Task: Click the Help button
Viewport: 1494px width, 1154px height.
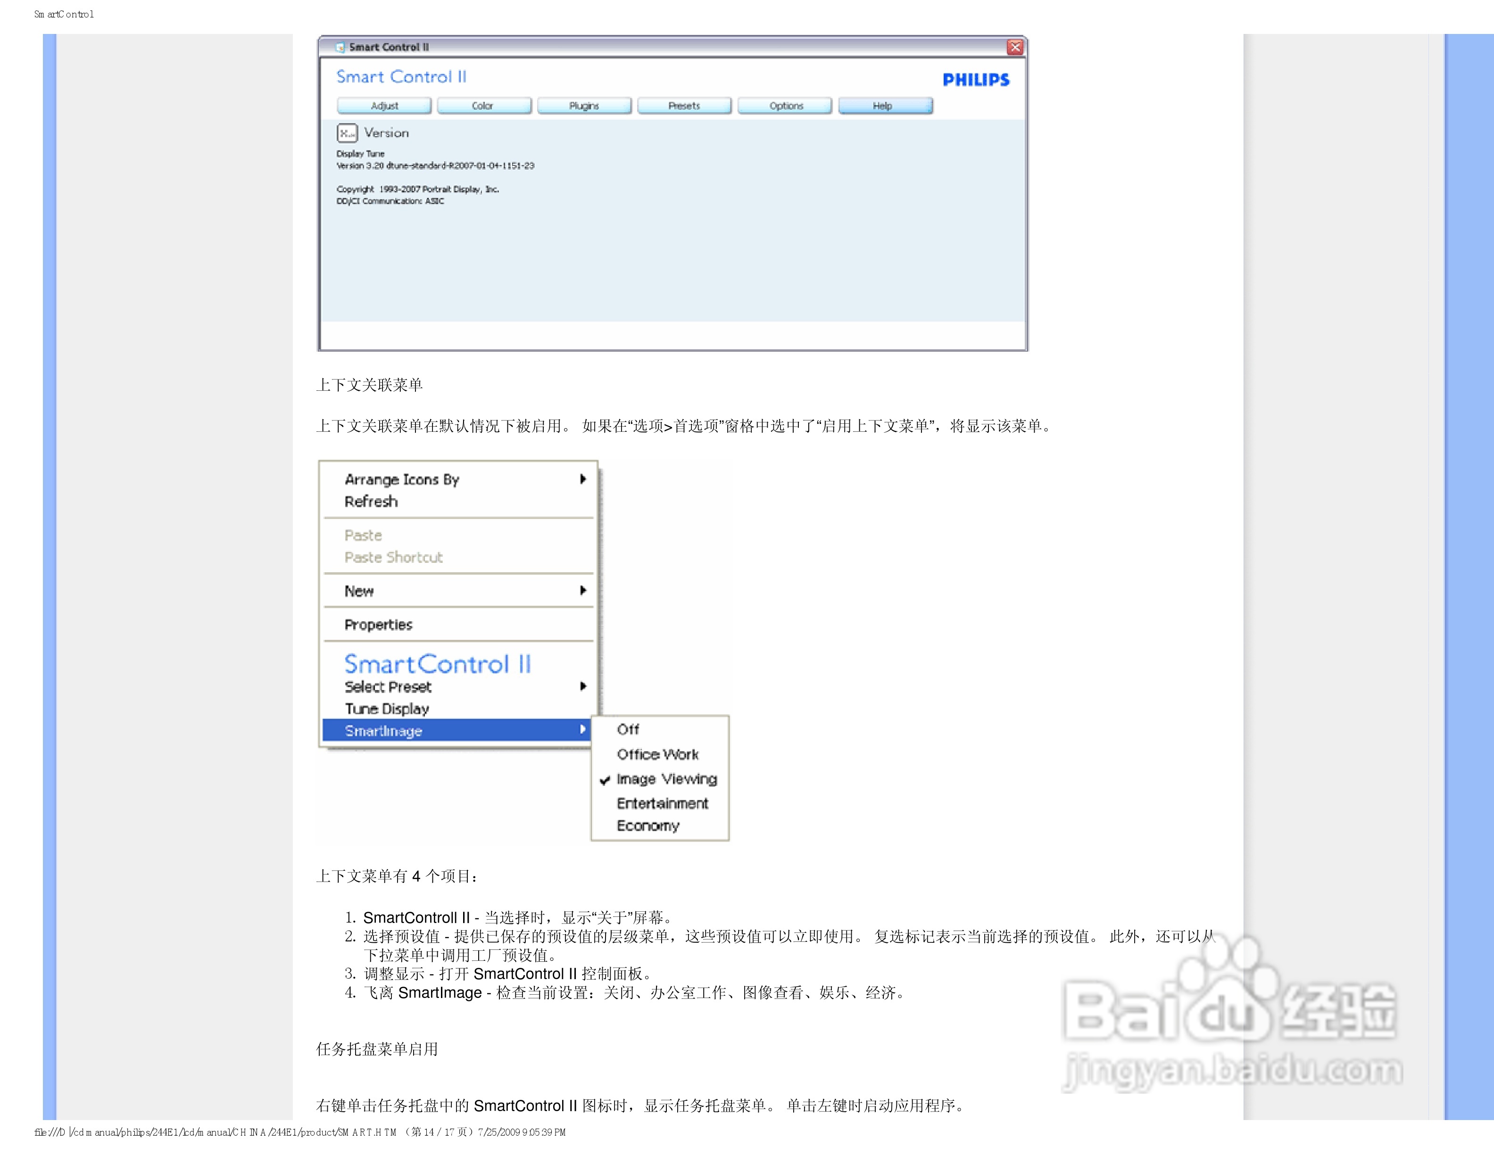Action: pos(884,105)
